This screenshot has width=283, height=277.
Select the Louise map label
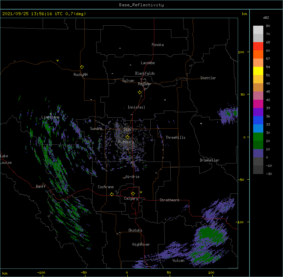(x=6, y=163)
